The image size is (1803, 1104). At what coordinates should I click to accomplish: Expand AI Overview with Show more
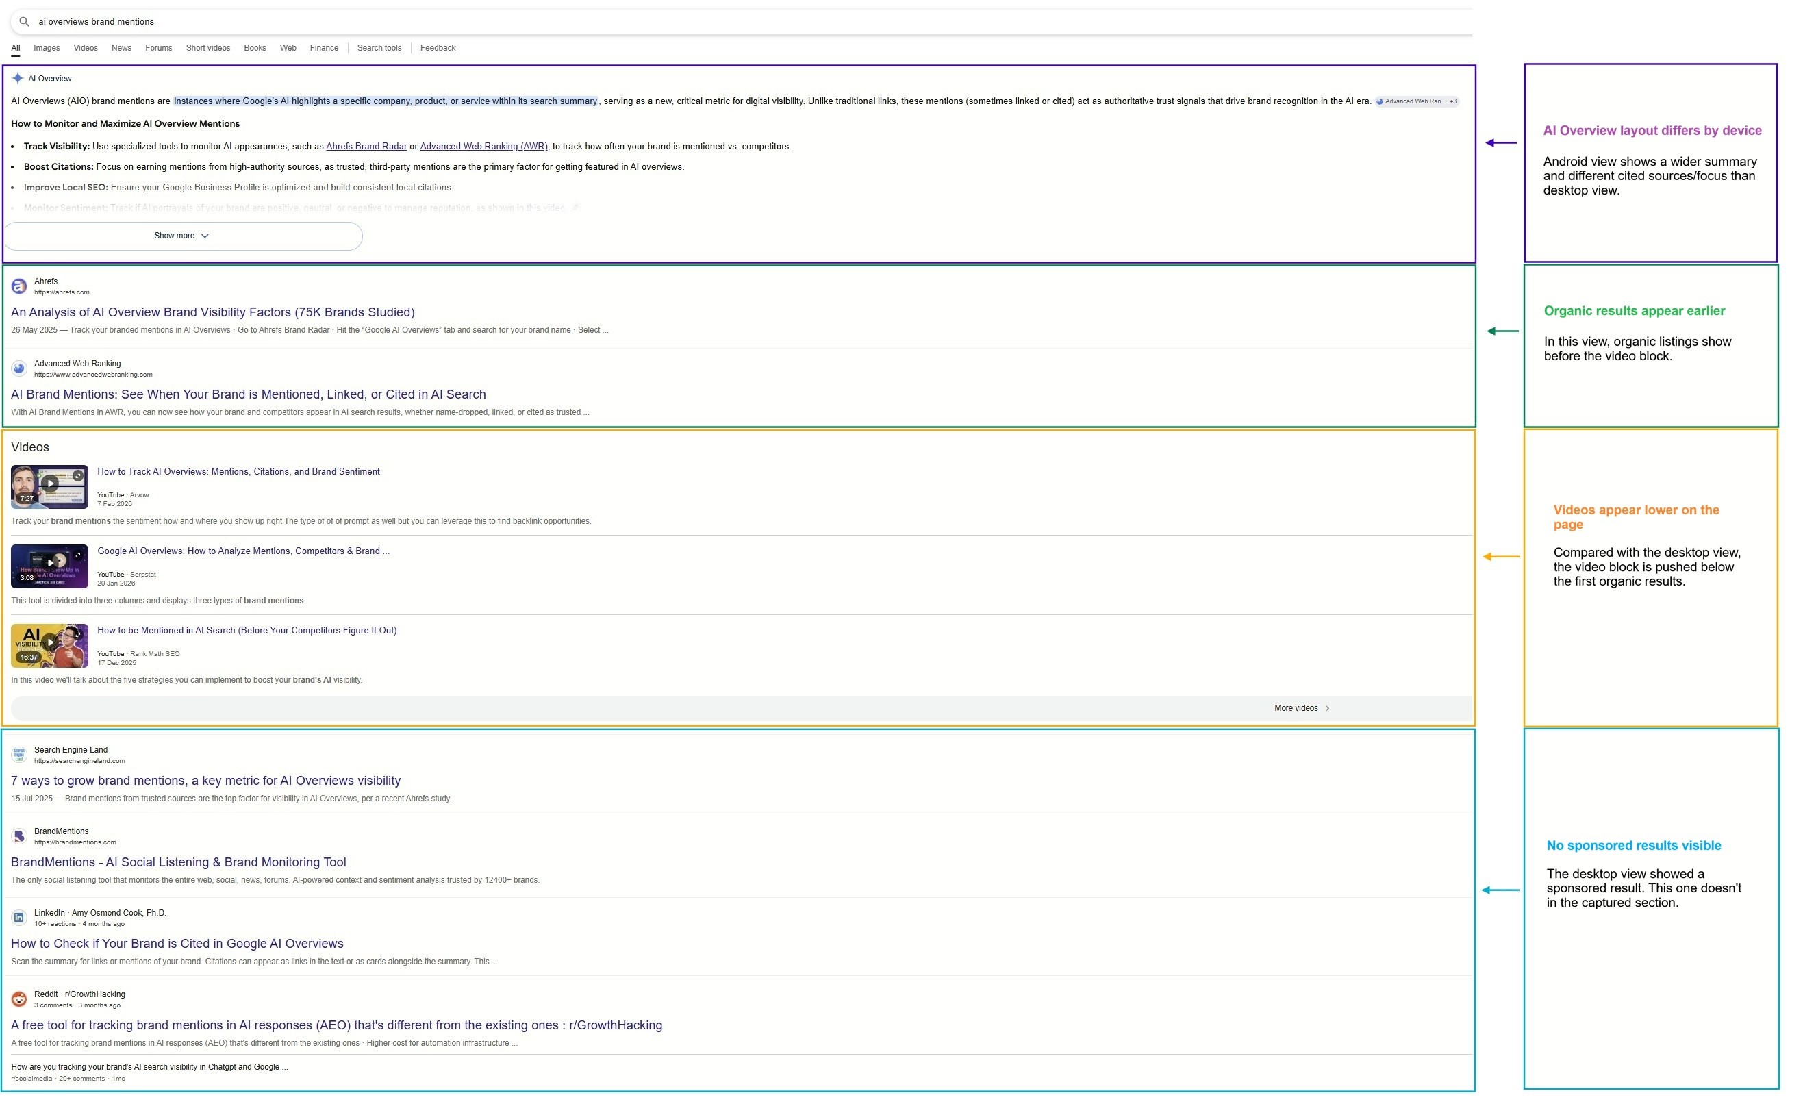[183, 237]
